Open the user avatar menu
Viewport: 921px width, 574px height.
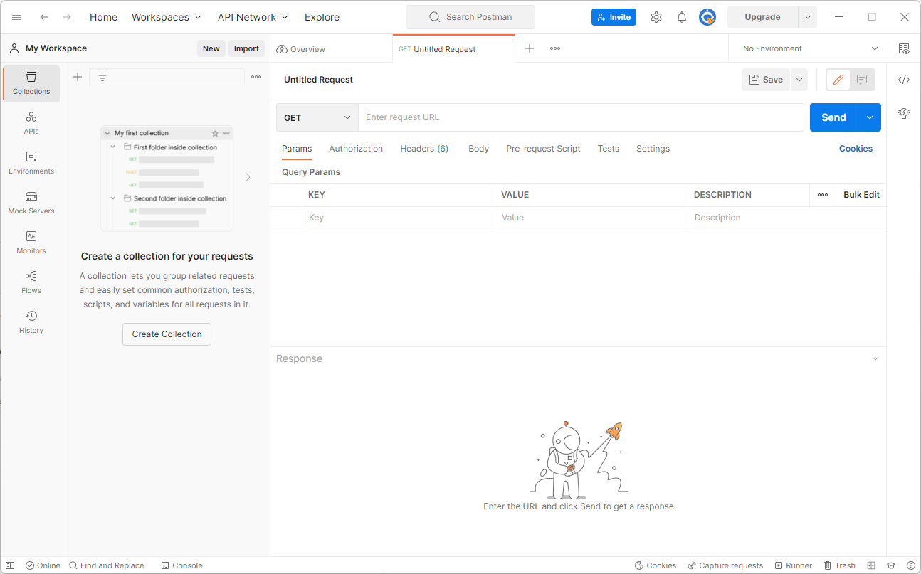(707, 17)
